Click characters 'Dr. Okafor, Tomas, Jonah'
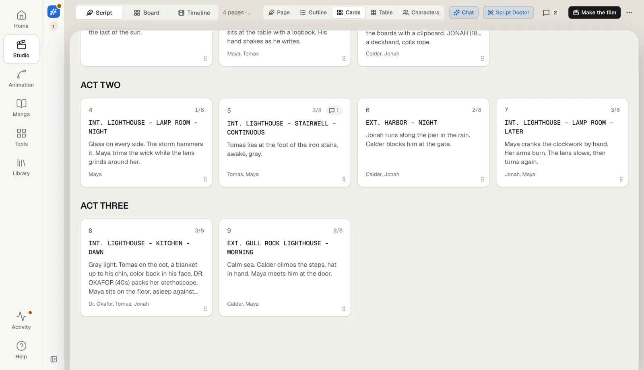 pyautogui.click(x=119, y=304)
